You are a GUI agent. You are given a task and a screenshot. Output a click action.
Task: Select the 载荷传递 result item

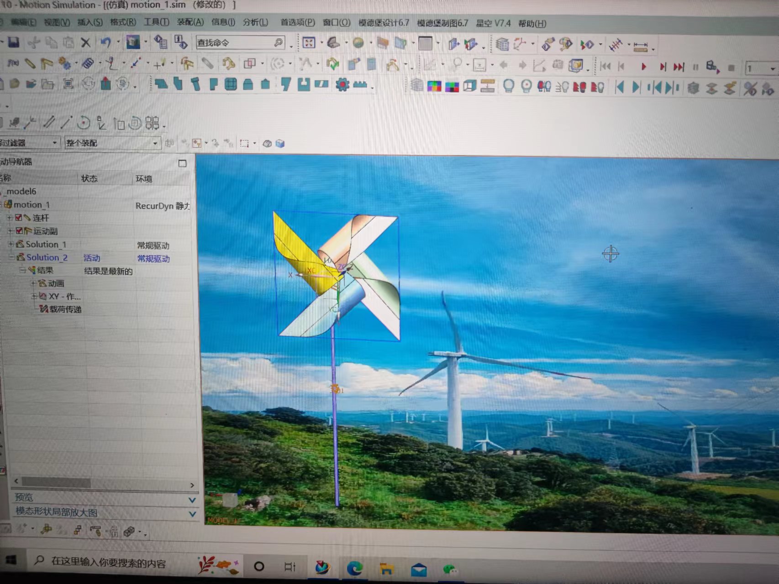[x=65, y=309]
